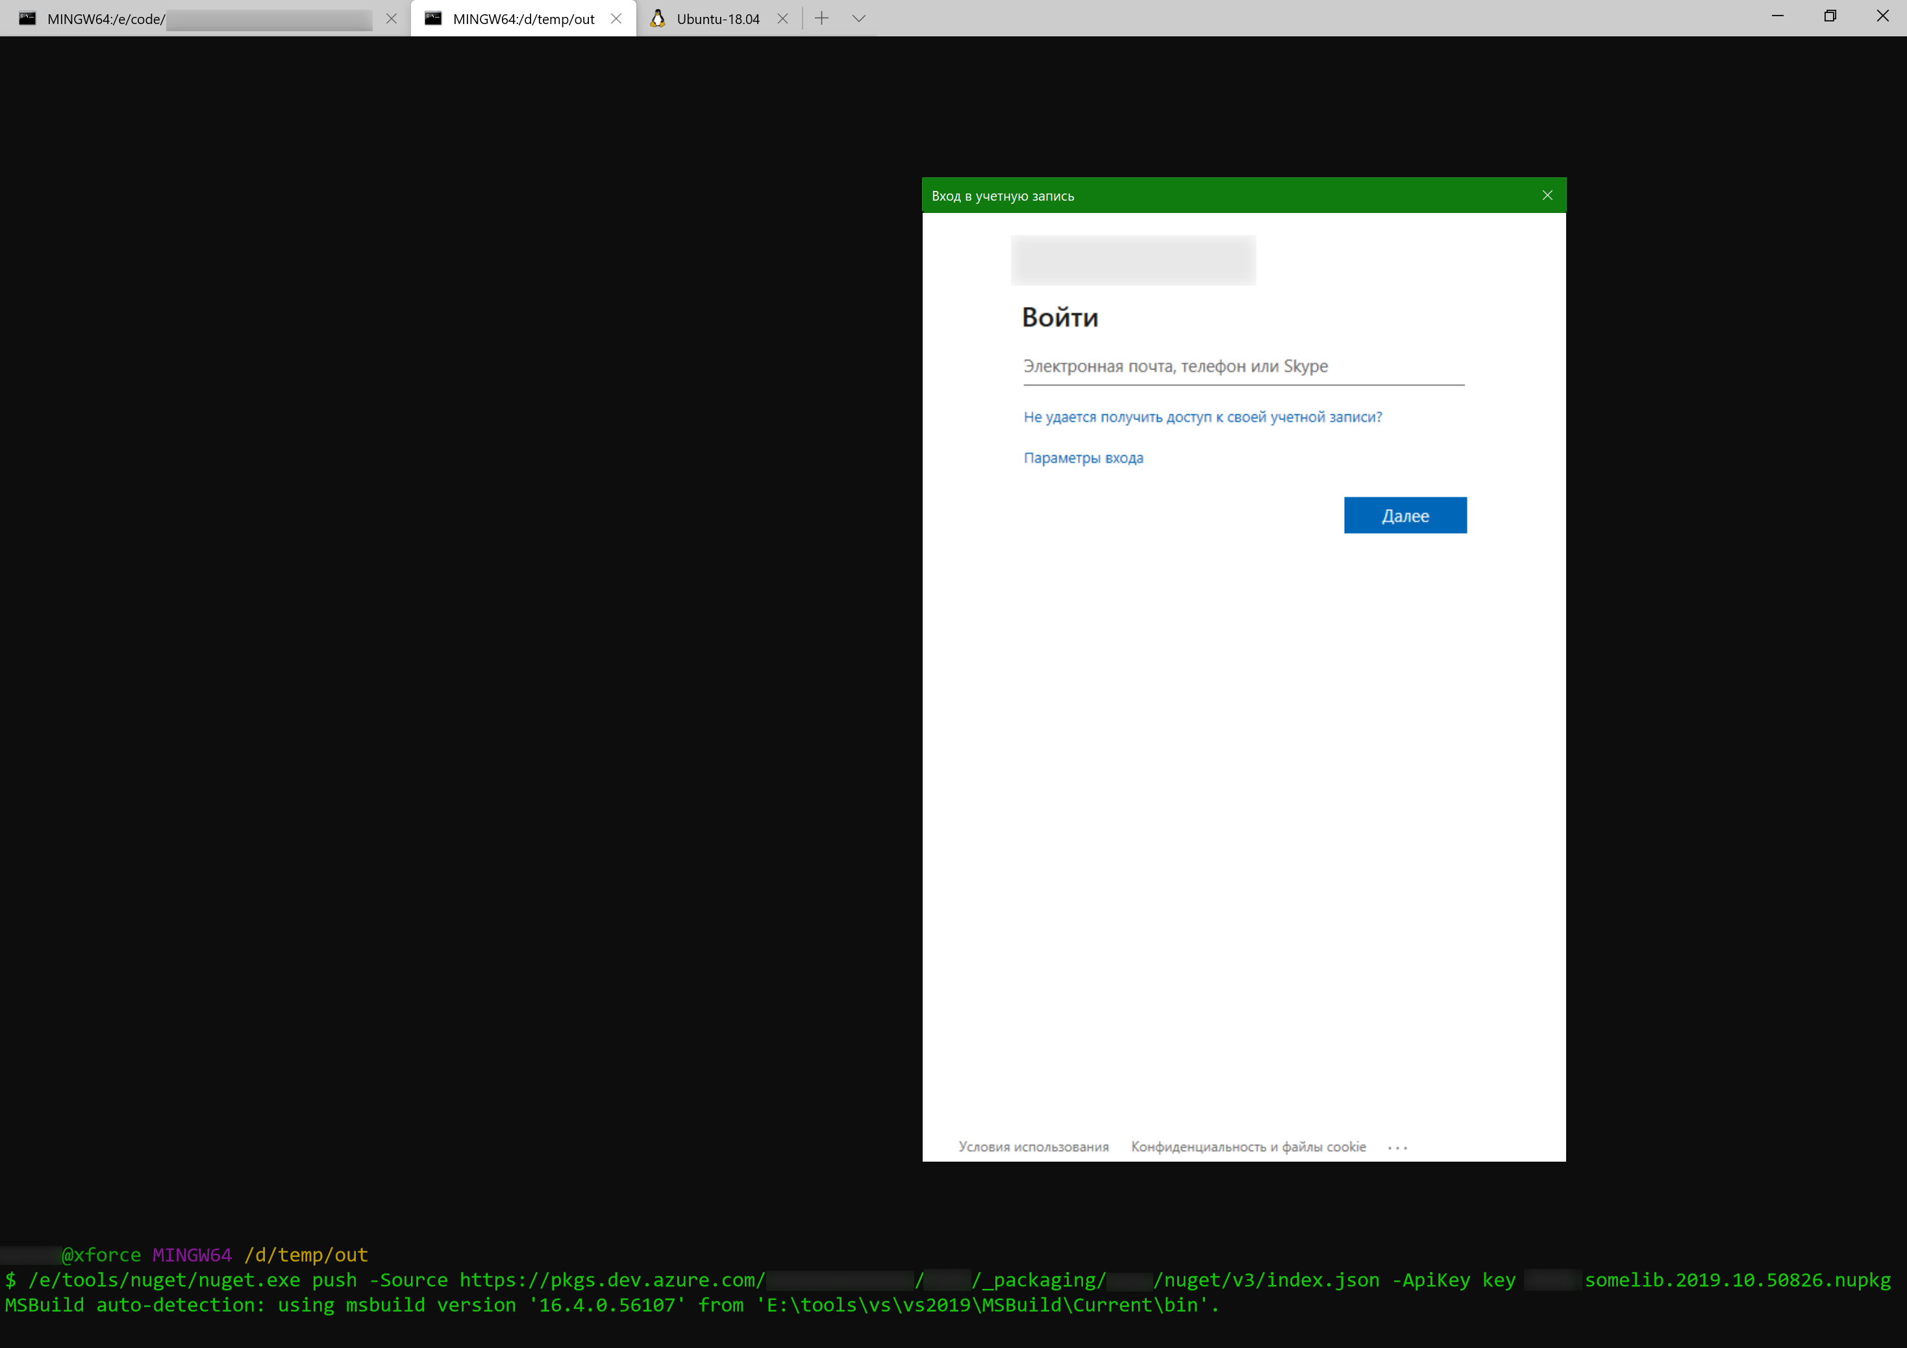Expand the new tab profile dropdown
The width and height of the screenshot is (1907, 1348).
[x=859, y=18]
